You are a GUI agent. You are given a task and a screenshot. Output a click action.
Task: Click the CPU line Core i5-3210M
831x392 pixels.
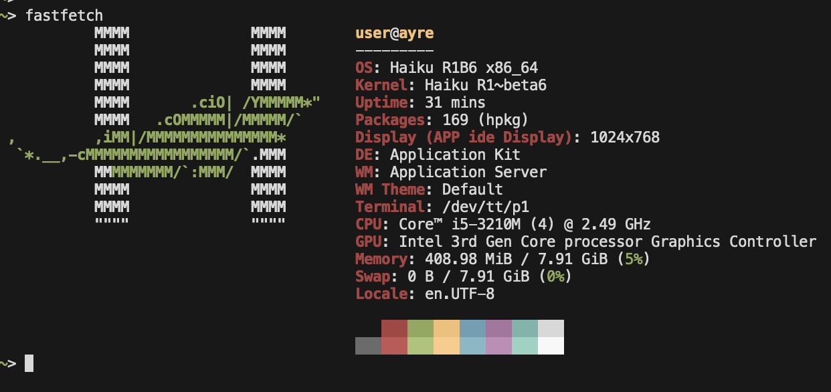tap(502, 224)
